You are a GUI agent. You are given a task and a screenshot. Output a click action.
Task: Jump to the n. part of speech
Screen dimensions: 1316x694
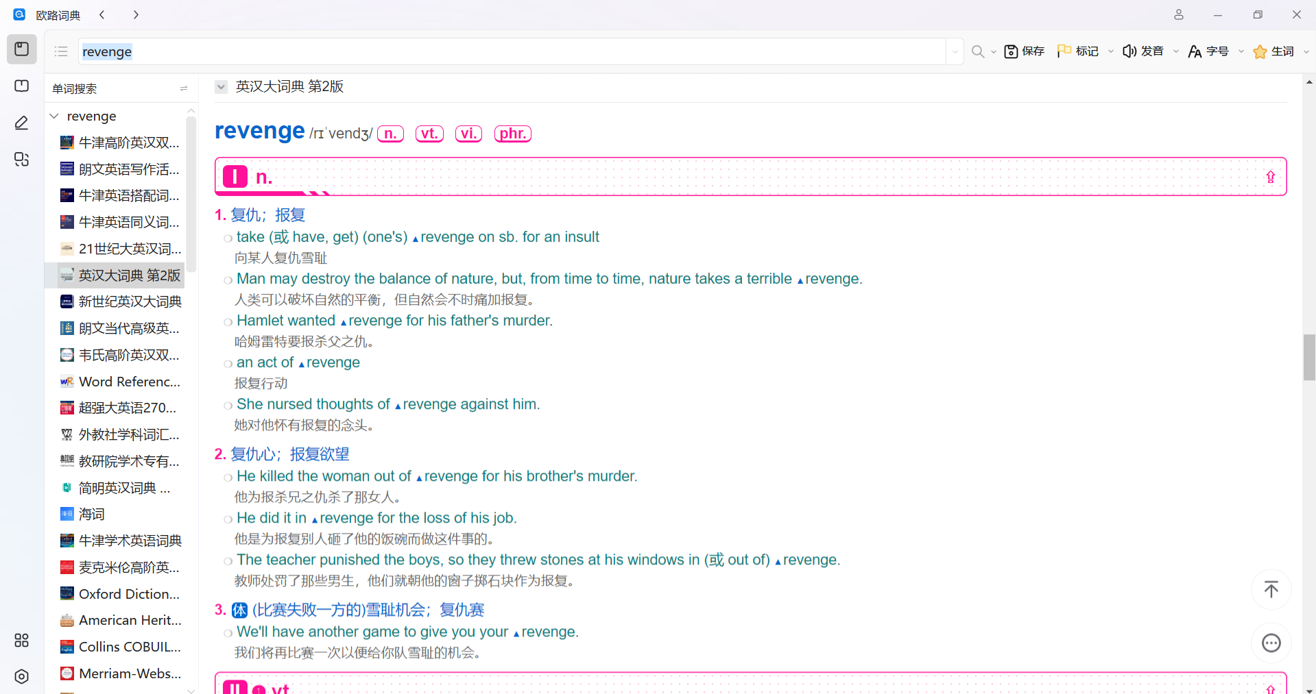click(390, 134)
